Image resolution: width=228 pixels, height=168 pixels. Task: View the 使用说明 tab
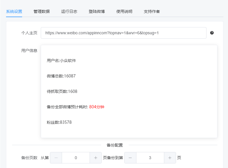[124, 12]
